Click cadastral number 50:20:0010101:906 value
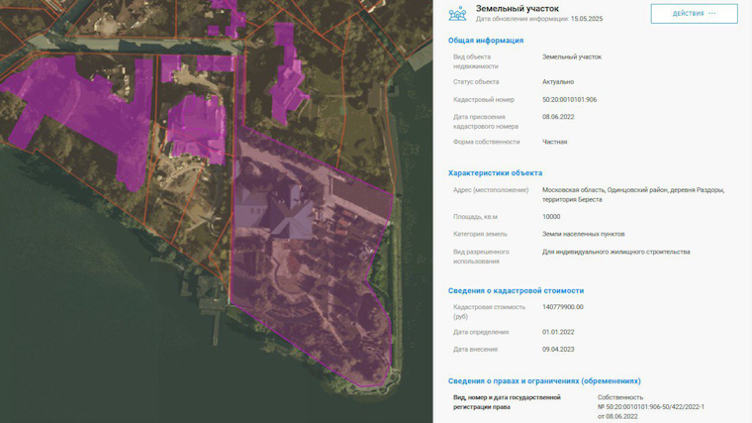 click(x=569, y=99)
